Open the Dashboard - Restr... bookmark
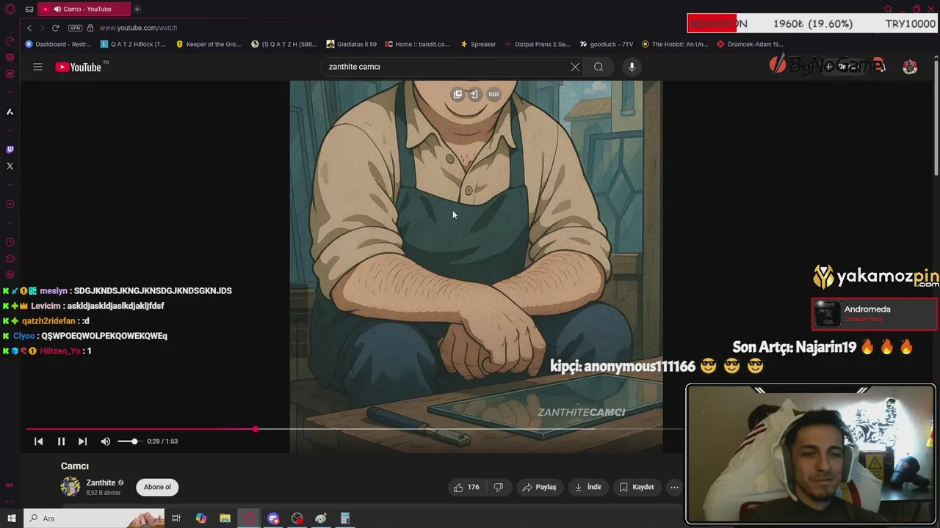 pyautogui.click(x=59, y=44)
